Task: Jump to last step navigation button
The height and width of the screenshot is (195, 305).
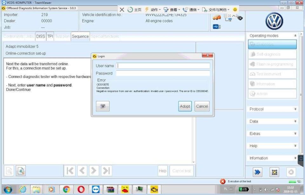Action: (106, 171)
